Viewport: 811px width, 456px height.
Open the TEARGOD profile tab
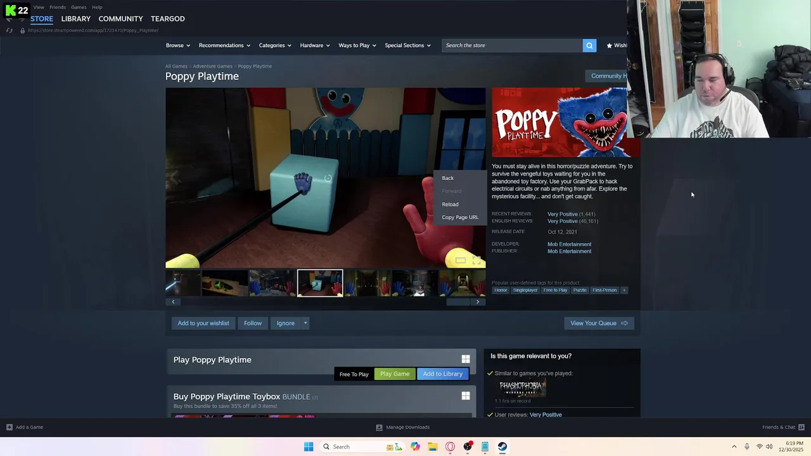tap(168, 19)
